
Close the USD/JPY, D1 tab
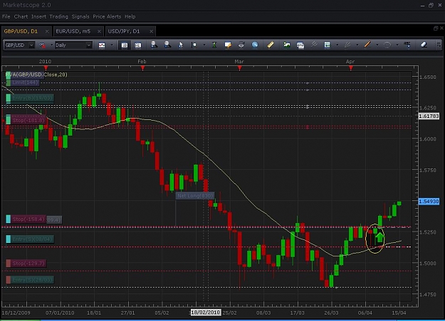tap(151, 31)
